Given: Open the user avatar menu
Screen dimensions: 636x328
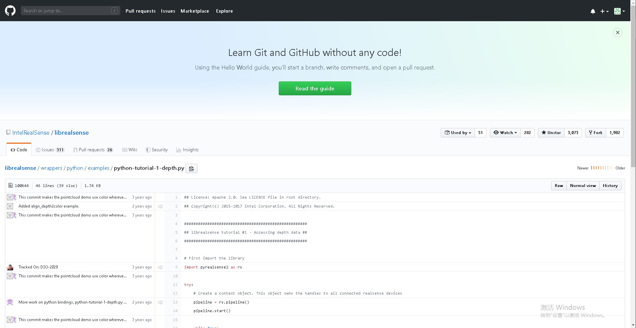Looking at the screenshot, I should 619,11.
